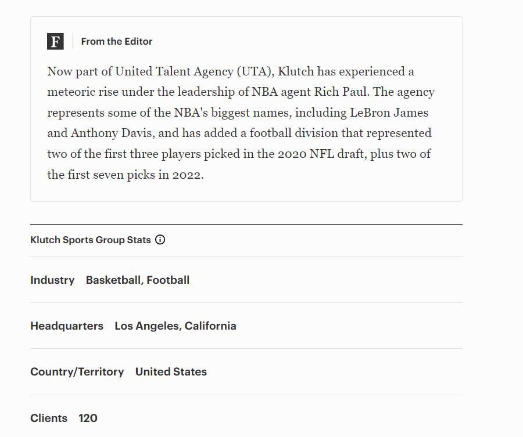Click the "Industry" label
Screen dimensions: 523x437
coord(52,280)
